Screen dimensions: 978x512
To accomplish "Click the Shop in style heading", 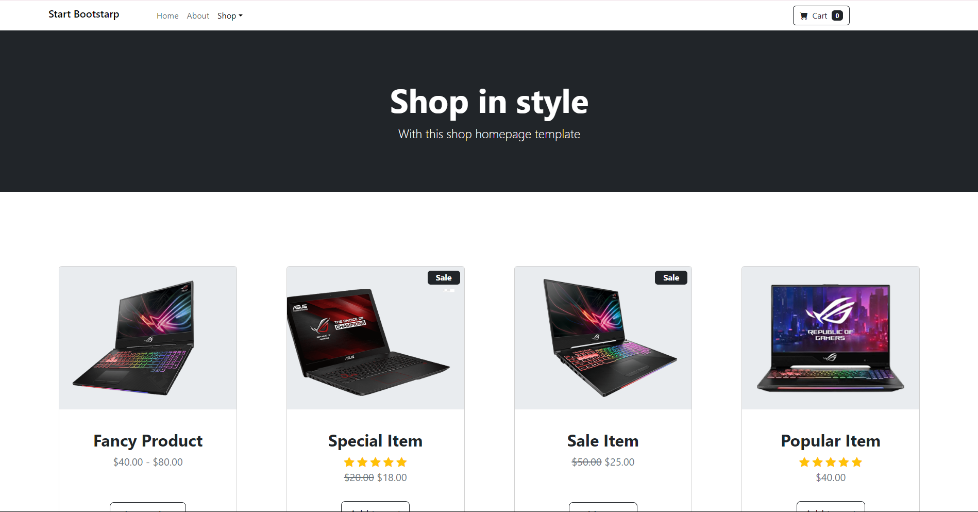I will 489,102.
